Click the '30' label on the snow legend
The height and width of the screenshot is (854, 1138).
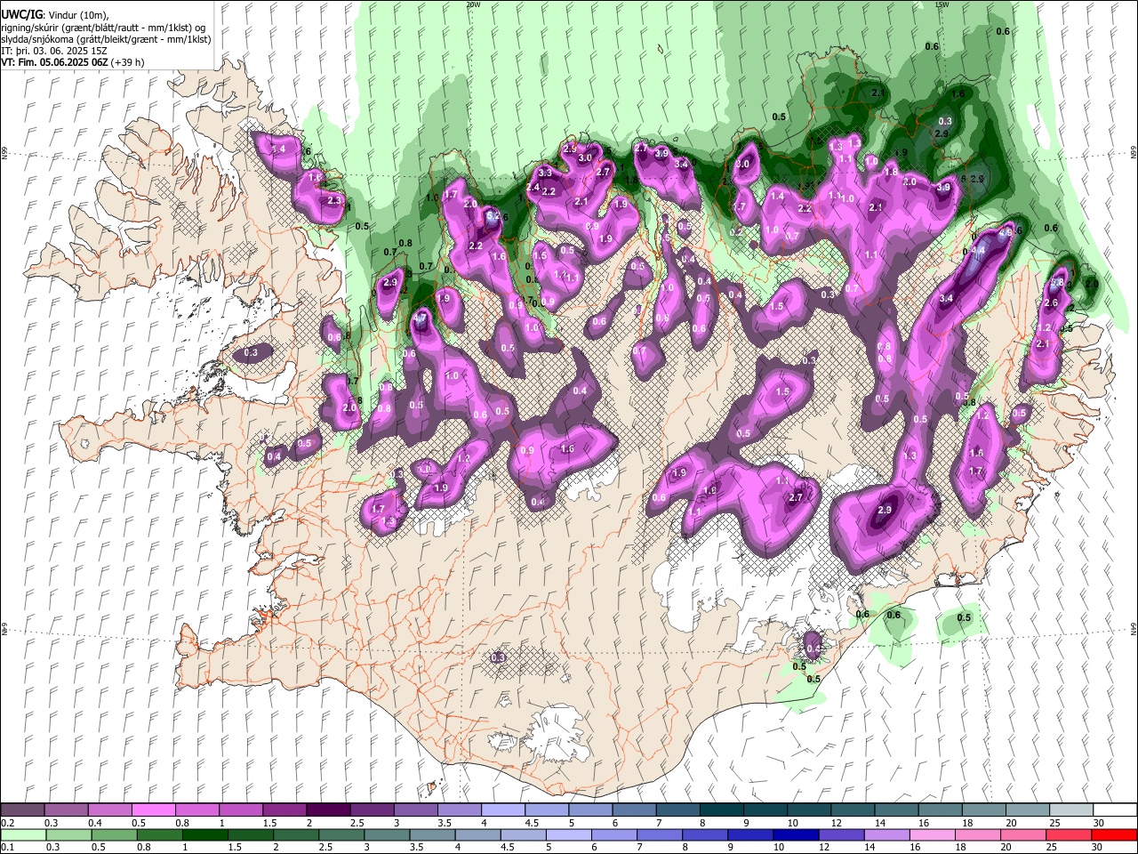[1098, 823]
